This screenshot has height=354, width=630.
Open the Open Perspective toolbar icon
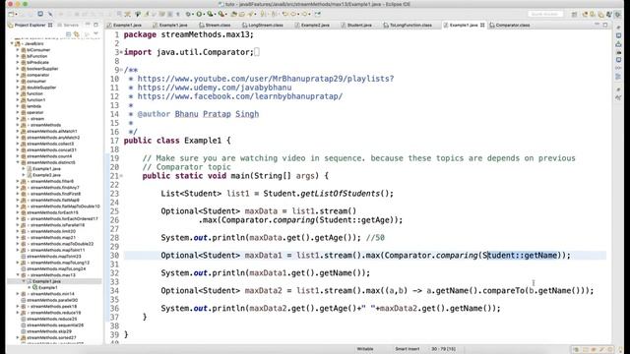[x=575, y=14]
